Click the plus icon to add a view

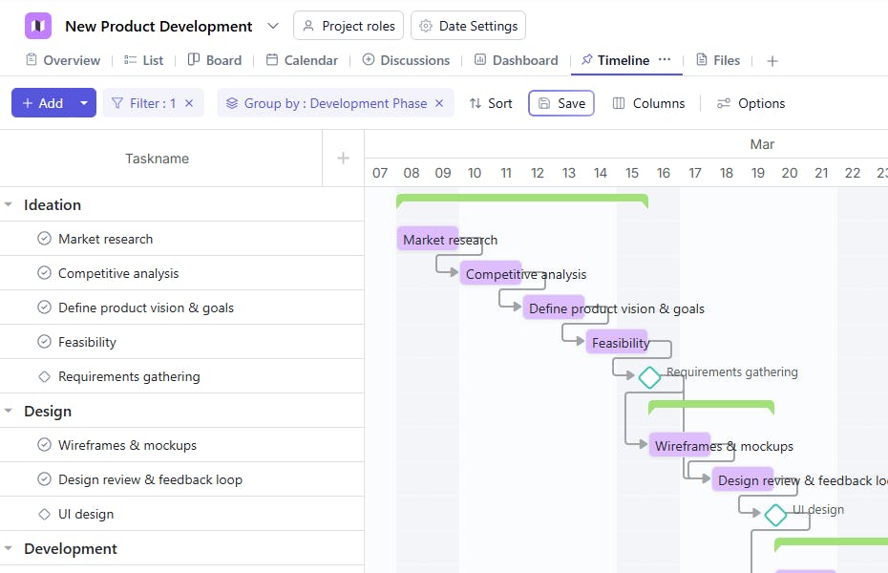click(772, 61)
